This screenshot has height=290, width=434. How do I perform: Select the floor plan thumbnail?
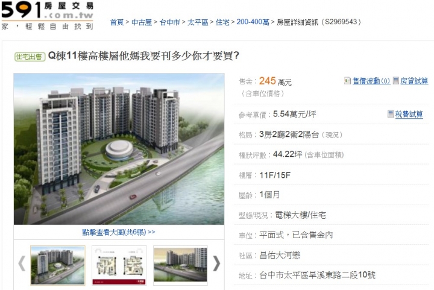tap(119, 265)
